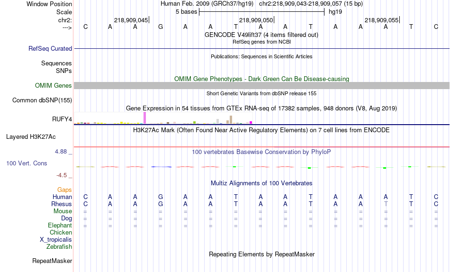Click the GENCODE V49lift37 track title

(x=261, y=35)
